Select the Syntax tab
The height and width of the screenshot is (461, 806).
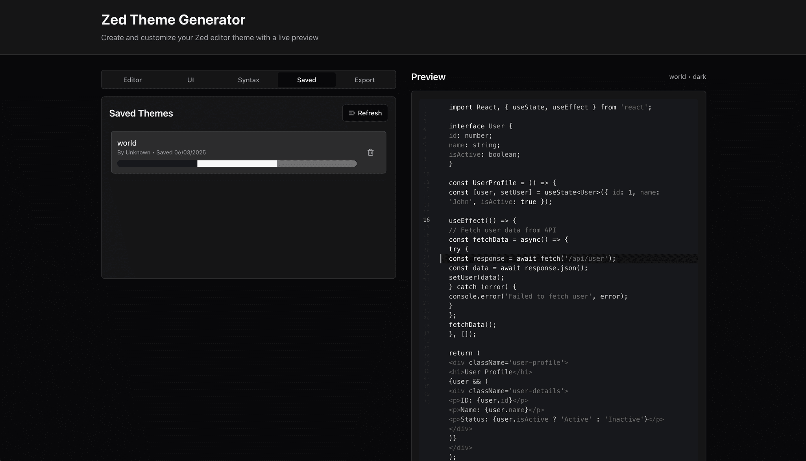tap(248, 80)
